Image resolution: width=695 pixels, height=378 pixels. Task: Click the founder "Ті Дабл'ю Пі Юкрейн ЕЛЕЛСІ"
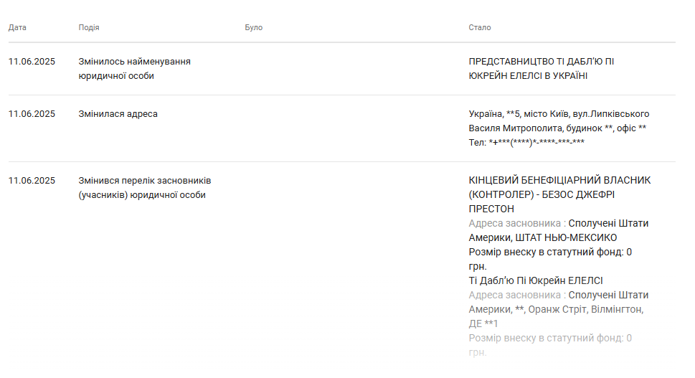tap(535, 281)
